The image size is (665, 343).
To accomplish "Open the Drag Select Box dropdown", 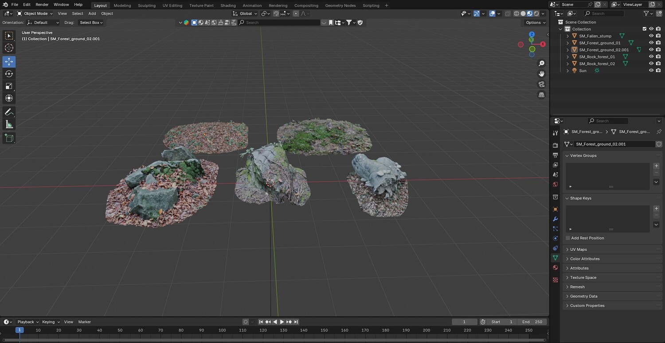I will pos(91,23).
